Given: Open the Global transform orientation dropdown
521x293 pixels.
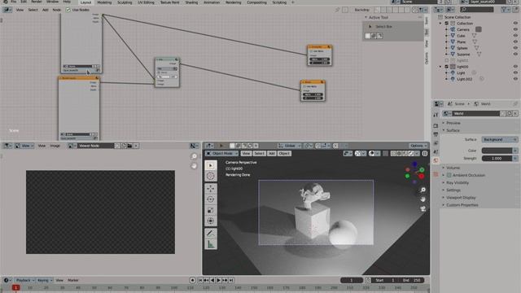Looking at the screenshot, I should tap(290, 146).
